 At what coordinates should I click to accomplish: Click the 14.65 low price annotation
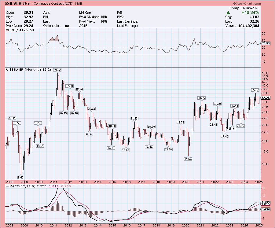tap(40, 146)
